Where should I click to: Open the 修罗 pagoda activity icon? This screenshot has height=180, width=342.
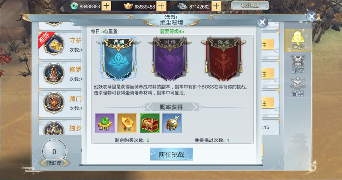tap(54, 74)
